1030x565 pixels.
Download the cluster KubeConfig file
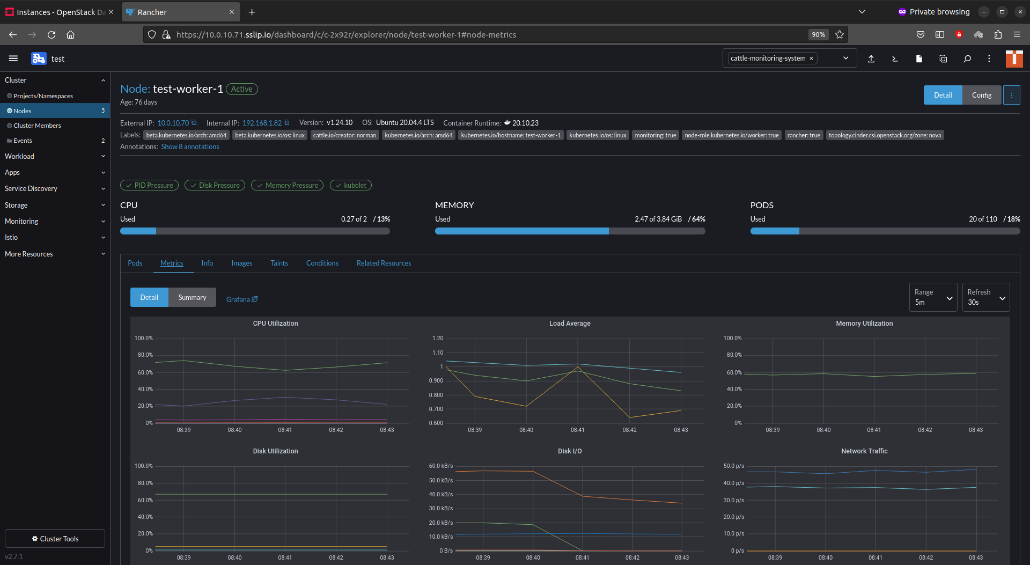pyautogui.click(x=918, y=58)
